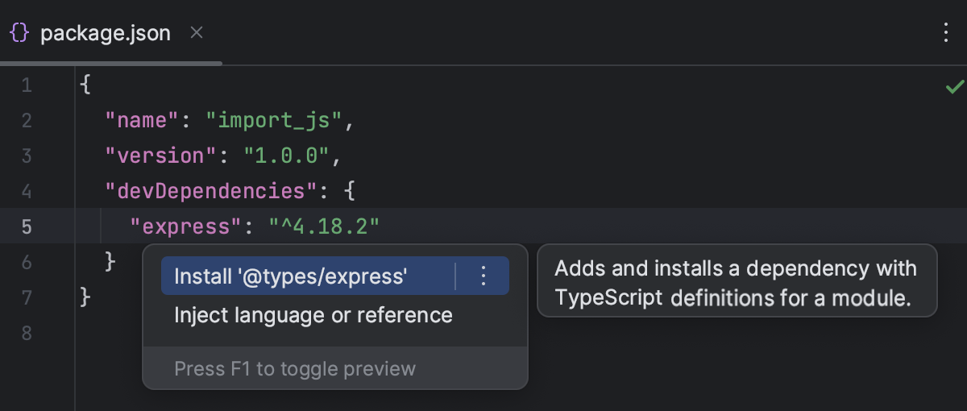Click line number 1 in the gutter
This screenshot has height=411, width=967.
click(x=27, y=85)
